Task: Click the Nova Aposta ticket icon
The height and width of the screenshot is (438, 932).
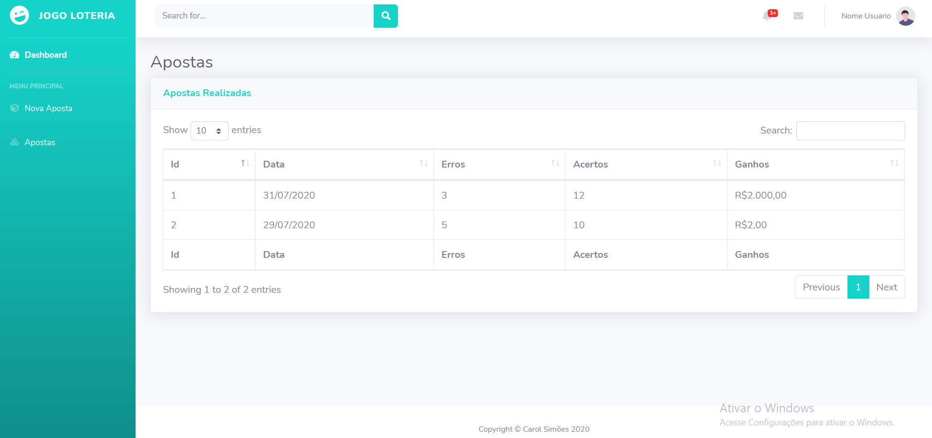Action: click(14, 108)
